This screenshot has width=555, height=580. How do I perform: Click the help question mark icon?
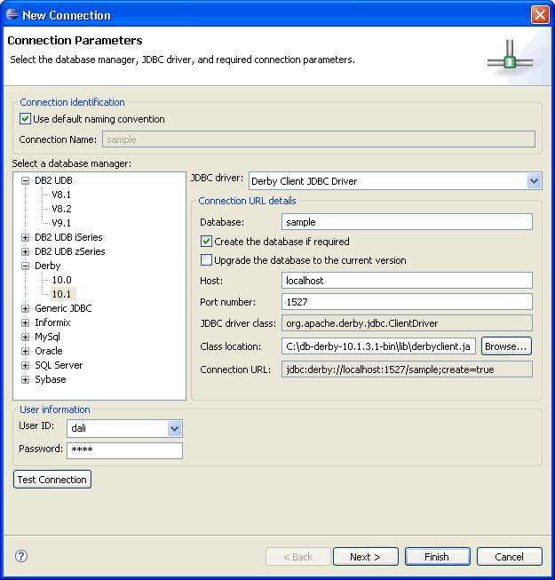click(21, 556)
